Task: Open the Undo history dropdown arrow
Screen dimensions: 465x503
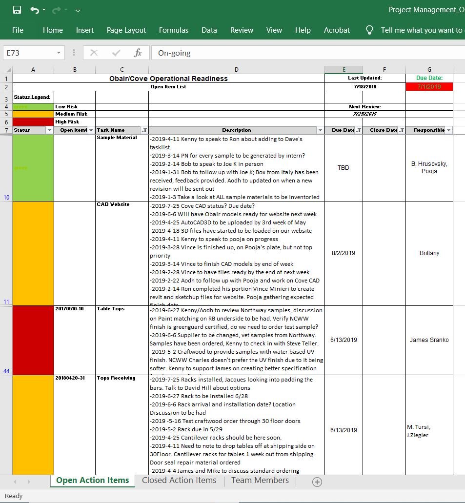Action: (44, 10)
